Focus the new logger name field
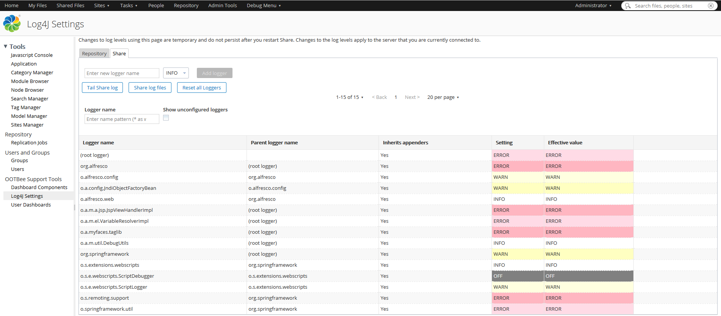 pyautogui.click(x=122, y=73)
